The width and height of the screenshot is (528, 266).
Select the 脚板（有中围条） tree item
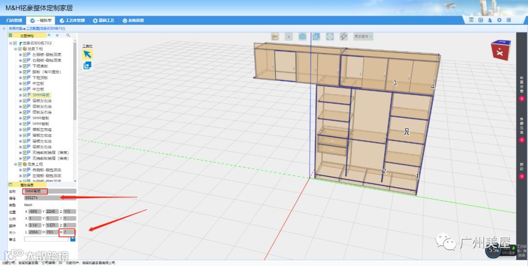tap(47, 72)
